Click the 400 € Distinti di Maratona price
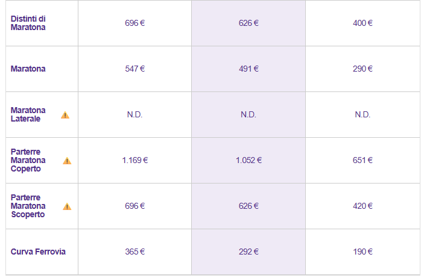This screenshot has height=278, width=424. pos(362,23)
